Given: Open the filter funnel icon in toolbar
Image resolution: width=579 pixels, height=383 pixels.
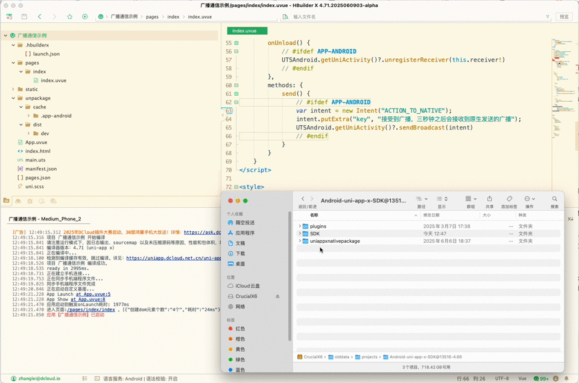Looking at the screenshot, I should point(548,17).
